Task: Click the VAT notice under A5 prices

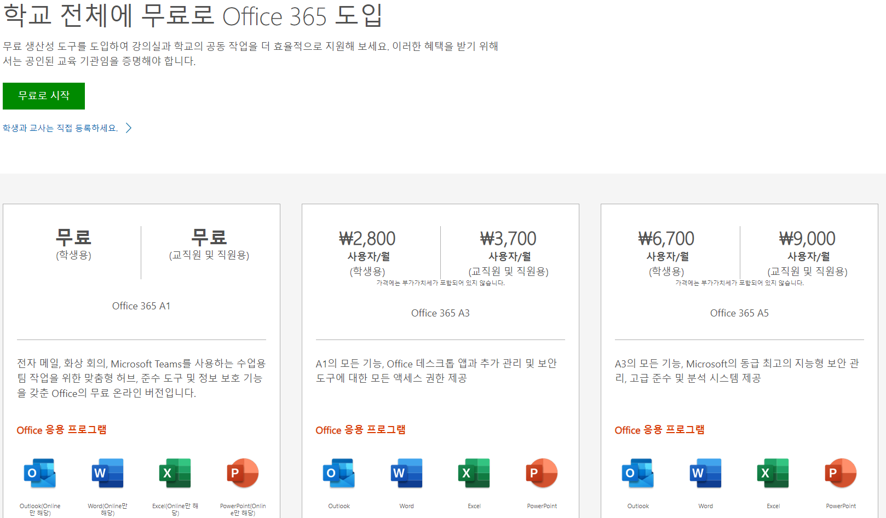Action: (739, 283)
